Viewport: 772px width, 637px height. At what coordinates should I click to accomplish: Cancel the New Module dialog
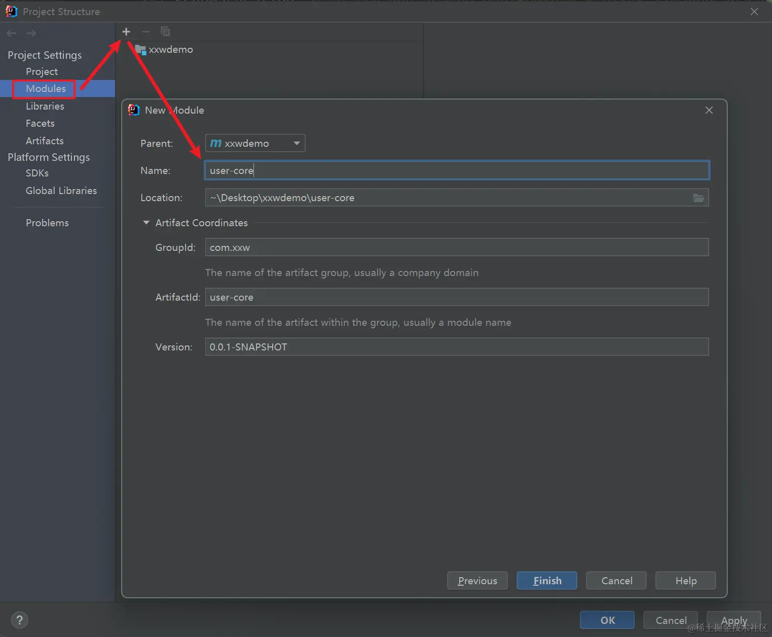tap(616, 581)
